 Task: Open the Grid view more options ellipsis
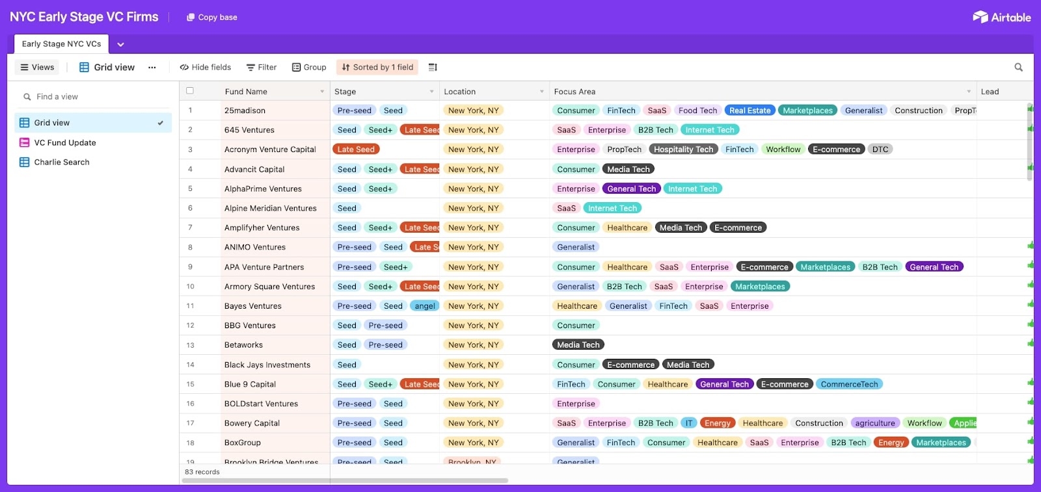coord(152,67)
